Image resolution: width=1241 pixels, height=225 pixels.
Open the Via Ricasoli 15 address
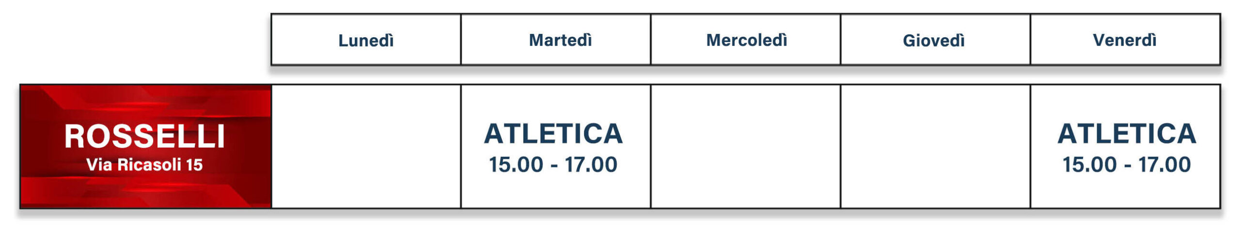pyautogui.click(x=144, y=165)
